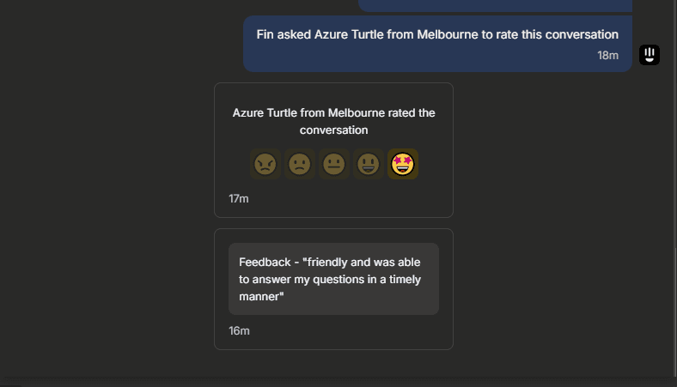Click the partially visible top message bubble

point(495,5)
